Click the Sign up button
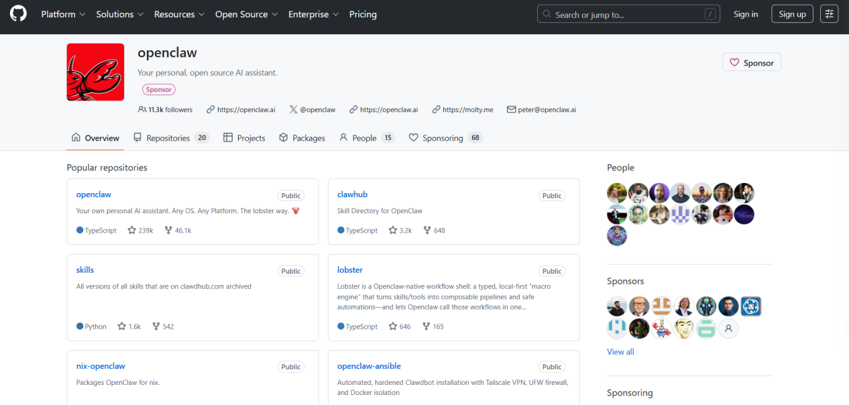The height and width of the screenshot is (405, 849). click(x=792, y=14)
